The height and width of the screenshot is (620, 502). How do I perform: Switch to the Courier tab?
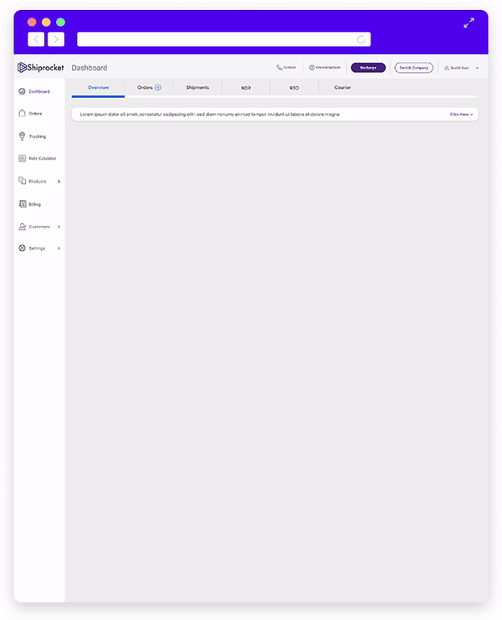coord(342,87)
